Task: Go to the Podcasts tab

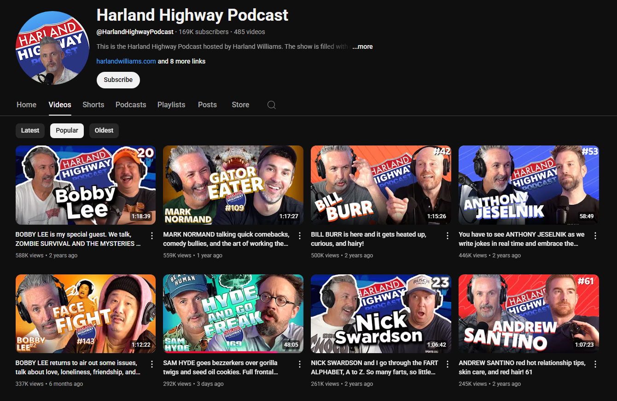Action: (131, 105)
